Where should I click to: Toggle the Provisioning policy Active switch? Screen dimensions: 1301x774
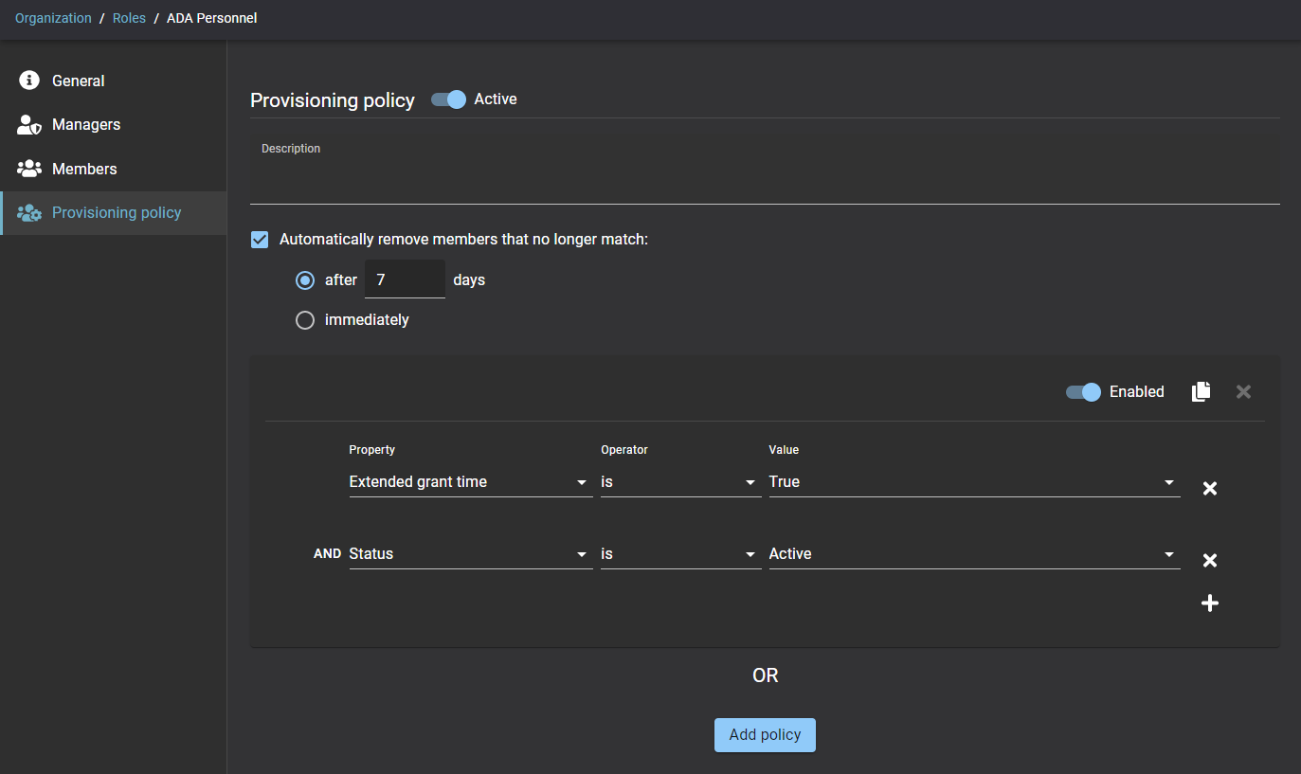pyautogui.click(x=449, y=99)
